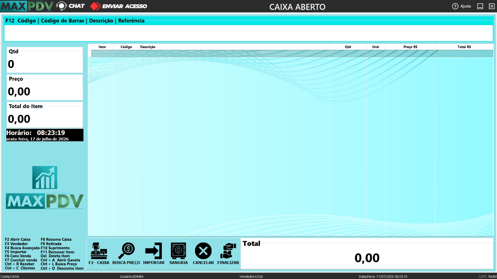Image resolution: width=497 pixels, height=279 pixels.
Task: Click the 'F4 Busca Avançada' shortcut text
Action: [x=22, y=248]
